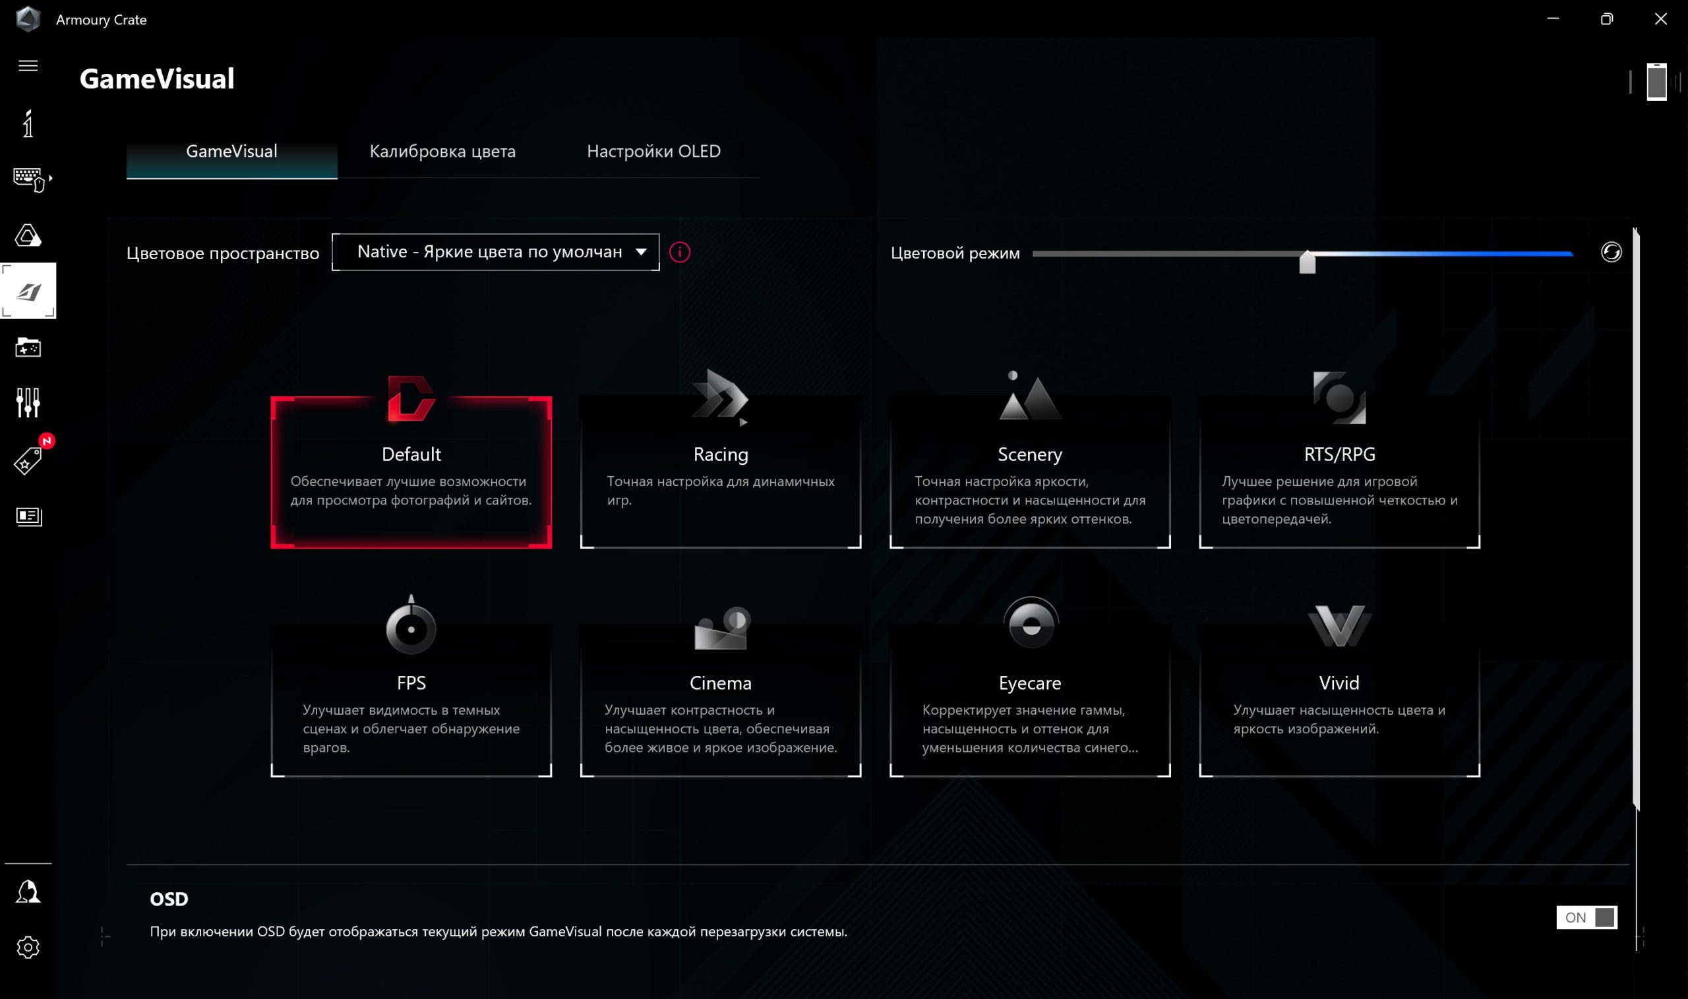Click the RTS/RPG mode icon
The width and height of the screenshot is (1688, 999).
(1339, 397)
